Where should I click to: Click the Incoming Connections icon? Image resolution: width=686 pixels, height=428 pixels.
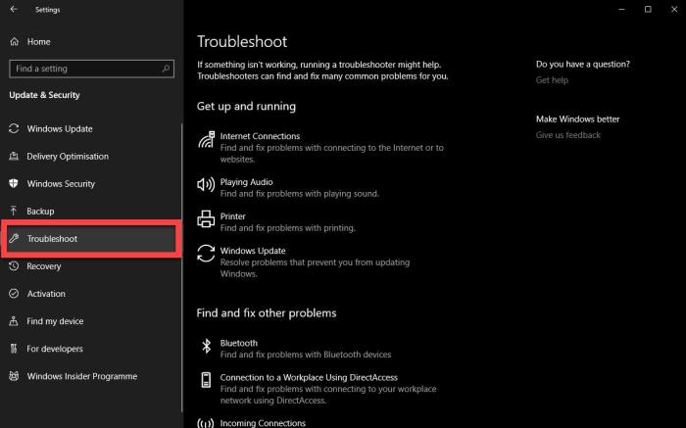[206, 423]
